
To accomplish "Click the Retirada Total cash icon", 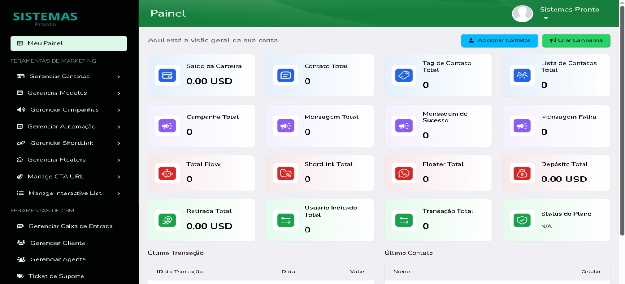I will coord(167,220).
